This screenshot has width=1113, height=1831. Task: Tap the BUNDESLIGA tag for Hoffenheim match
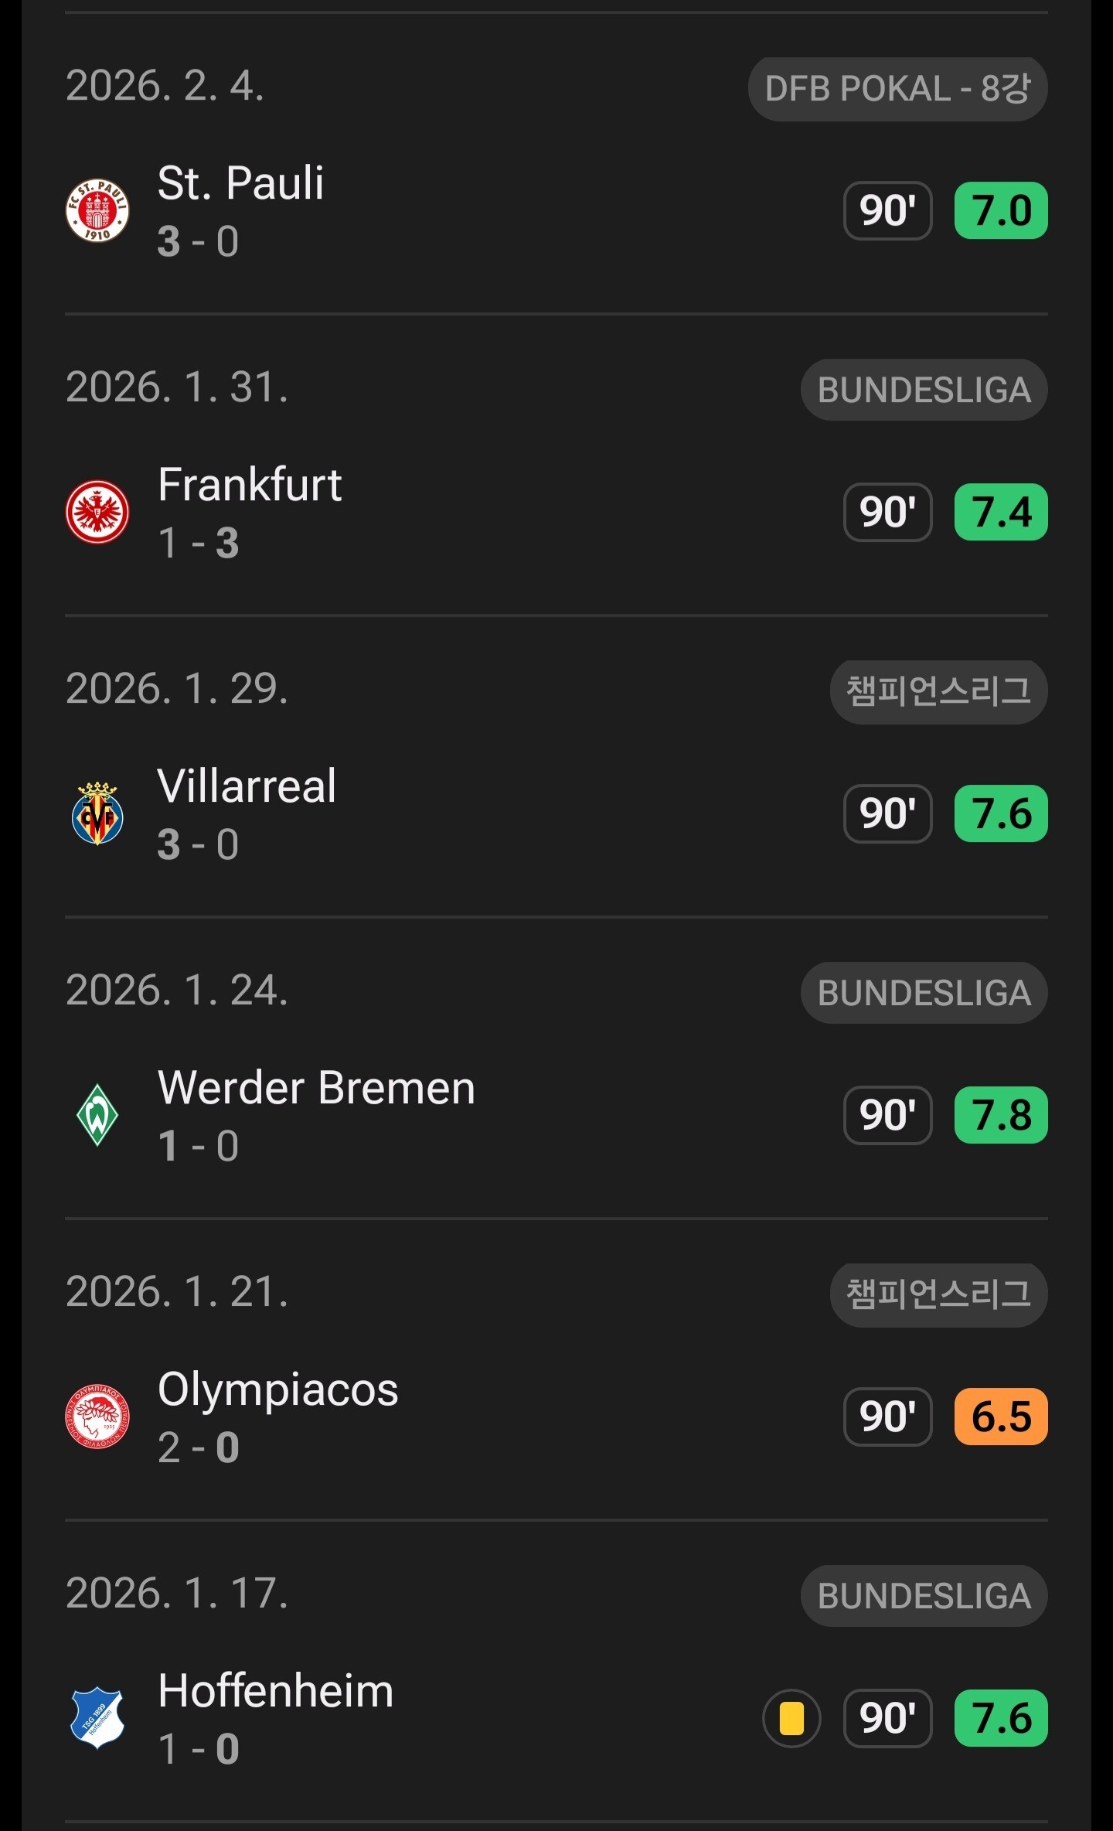pos(924,1596)
